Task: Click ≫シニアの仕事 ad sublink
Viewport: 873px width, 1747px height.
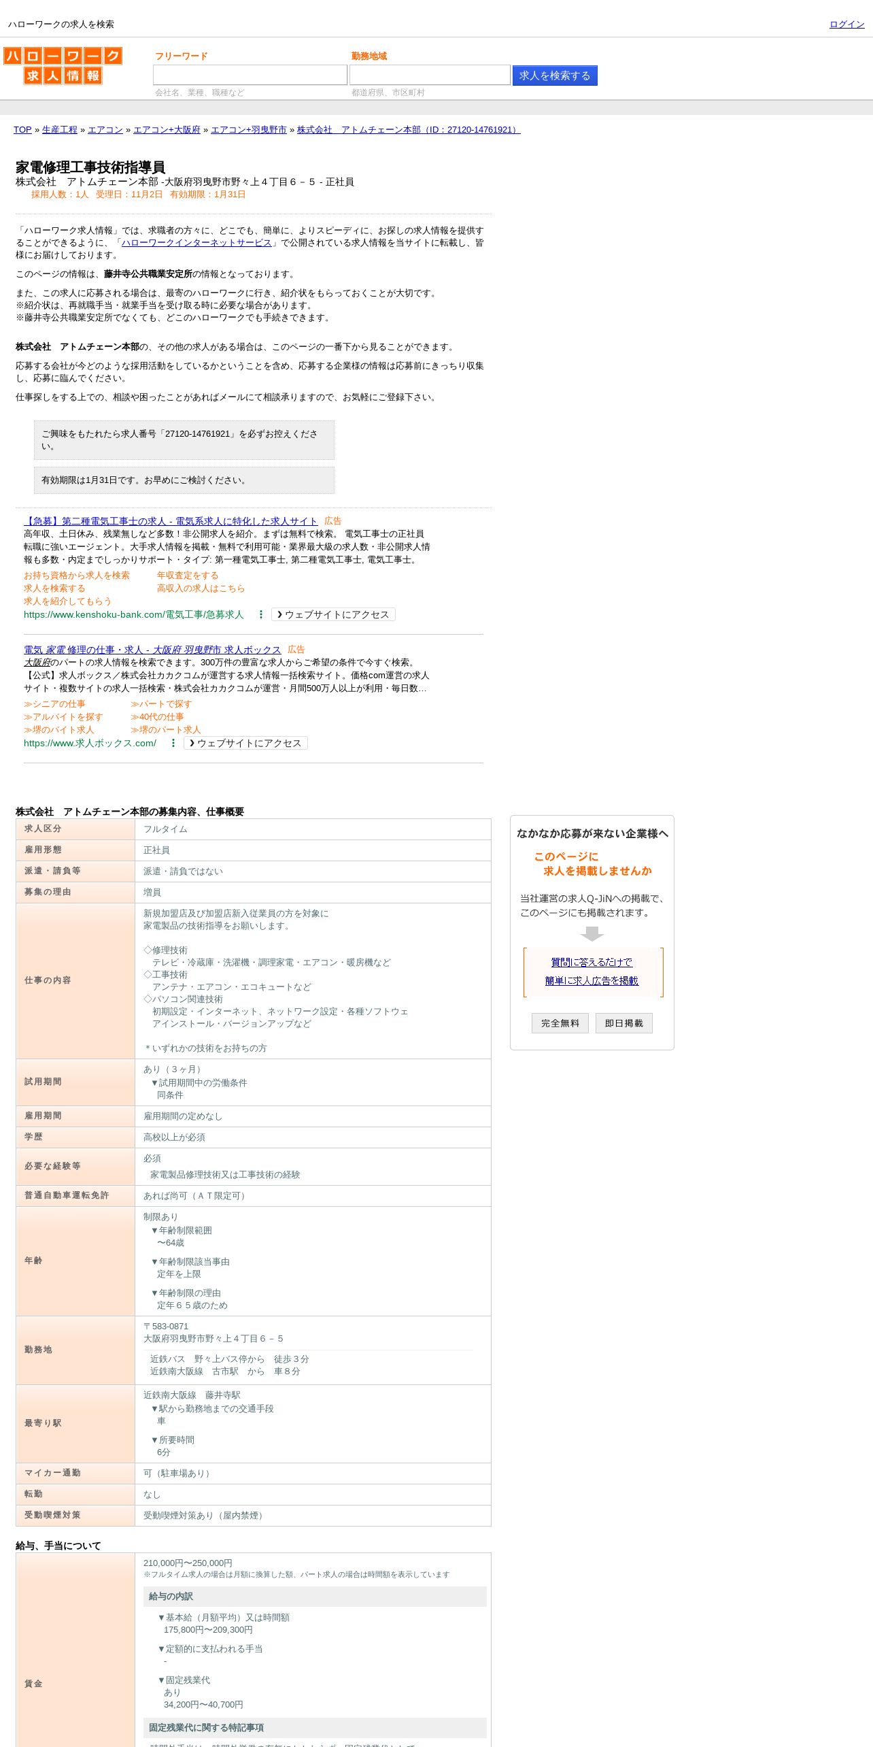Action: [x=54, y=704]
